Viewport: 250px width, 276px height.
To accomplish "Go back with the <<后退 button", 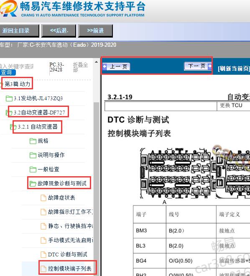I will 59,31.
